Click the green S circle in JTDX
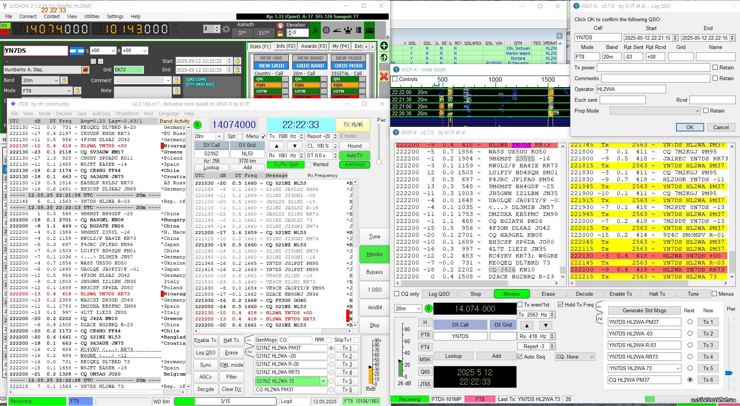 197,125
